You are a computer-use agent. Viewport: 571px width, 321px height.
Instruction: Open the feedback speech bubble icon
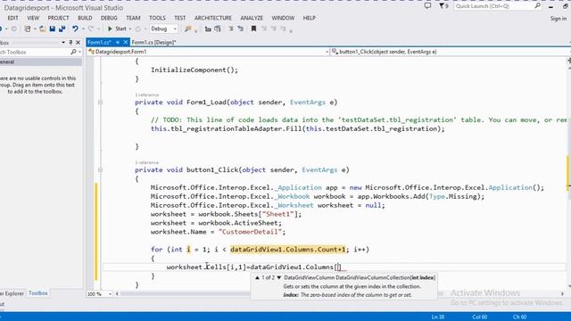pyautogui.click(x=427, y=6)
